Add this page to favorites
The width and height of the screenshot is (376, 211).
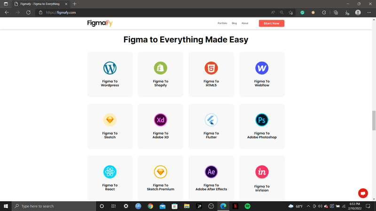click(290, 13)
